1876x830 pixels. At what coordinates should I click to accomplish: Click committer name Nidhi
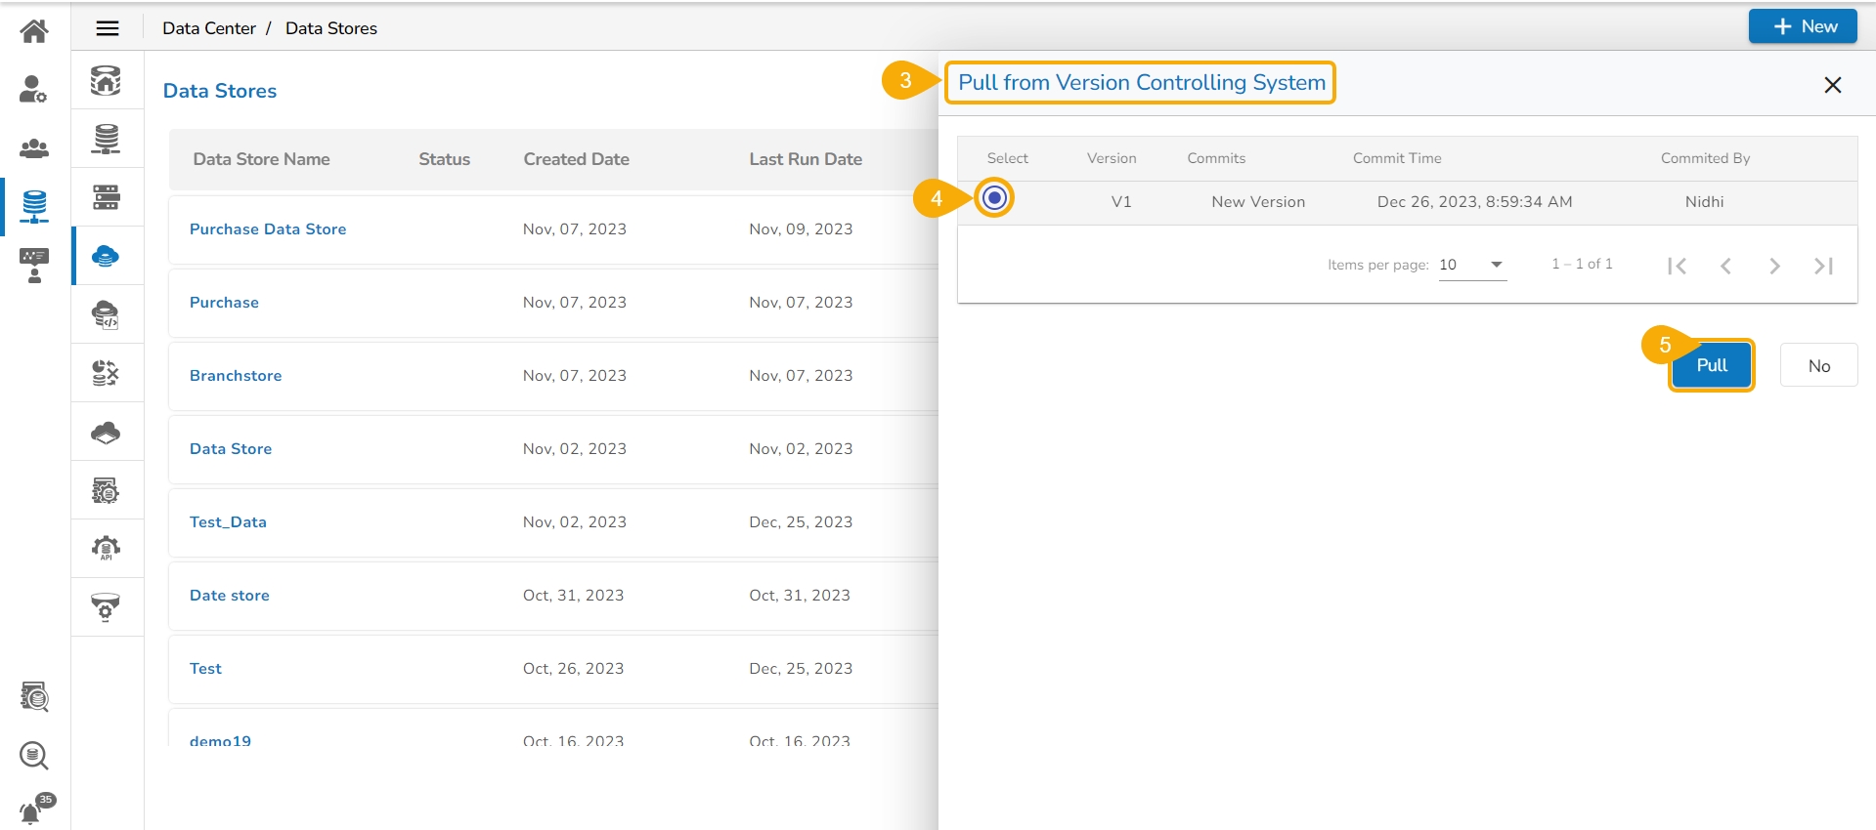pyautogui.click(x=1704, y=202)
